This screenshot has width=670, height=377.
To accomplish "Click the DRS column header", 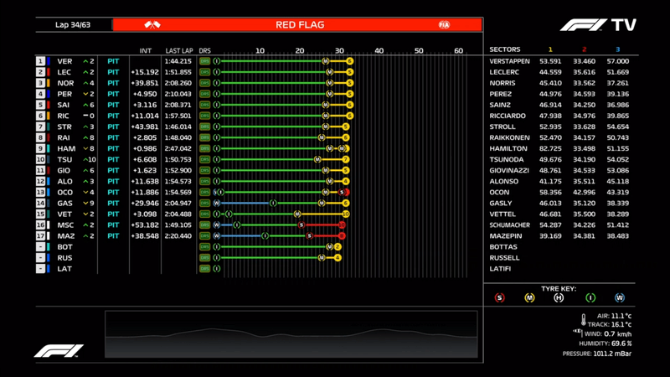I will (204, 50).
